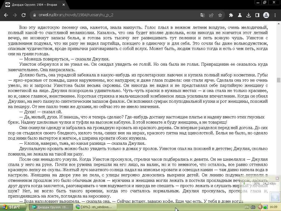Click the line "— Можешь повернуться, — сказали Джулия."
Screen dimensions: 281x211
pos(64,59)
